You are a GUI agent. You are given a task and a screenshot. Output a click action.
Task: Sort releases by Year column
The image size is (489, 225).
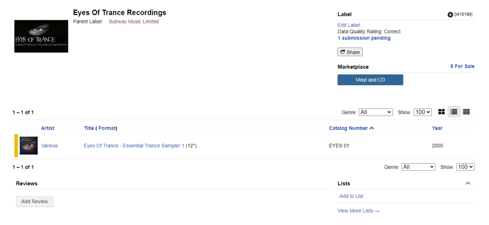click(437, 128)
